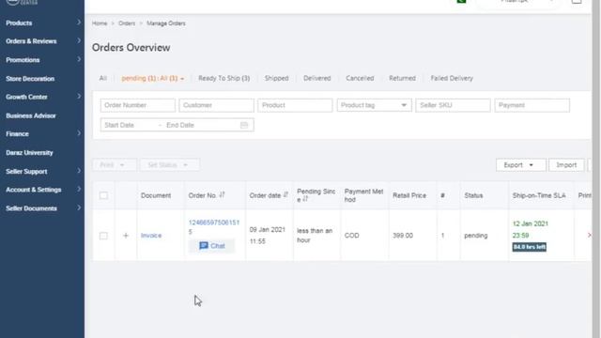The image size is (601, 338).
Task: Click the Chat button for the order
Action: 211,246
